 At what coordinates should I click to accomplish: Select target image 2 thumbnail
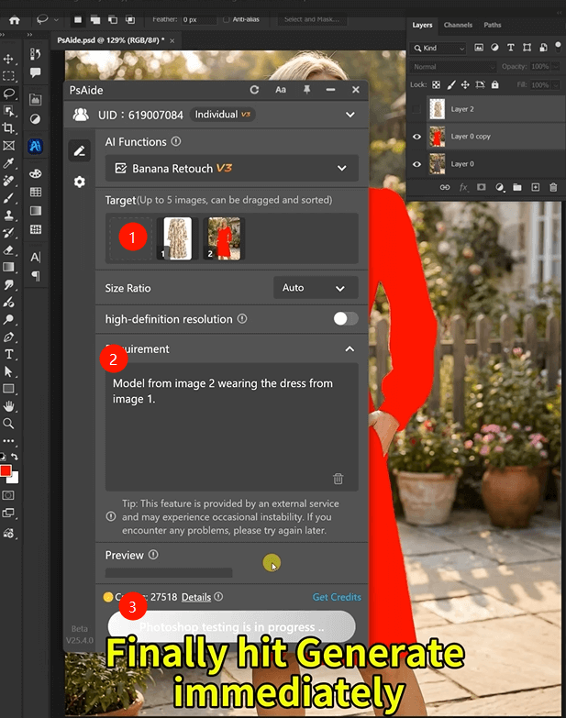coord(225,238)
